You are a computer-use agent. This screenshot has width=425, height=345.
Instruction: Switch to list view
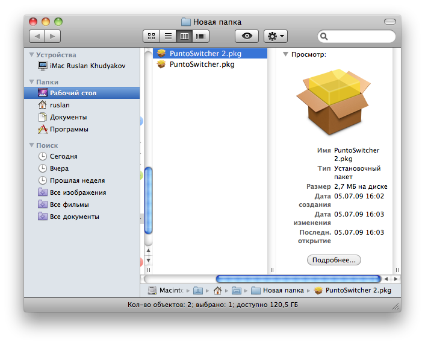coord(168,36)
